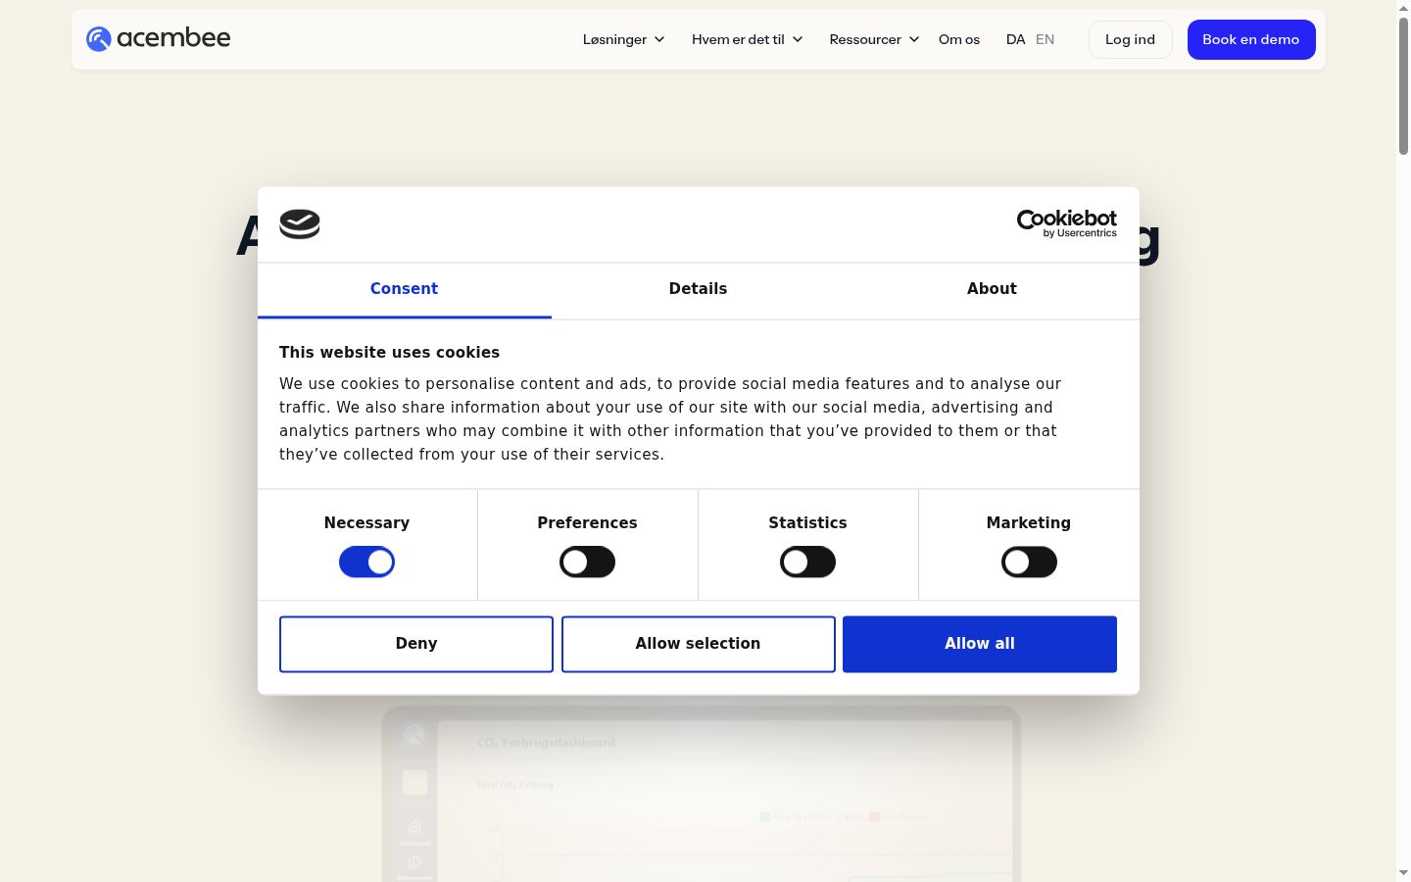The height and width of the screenshot is (882, 1411).
Task: Click the page vertical scrollbar thumb
Action: click(x=1403, y=85)
